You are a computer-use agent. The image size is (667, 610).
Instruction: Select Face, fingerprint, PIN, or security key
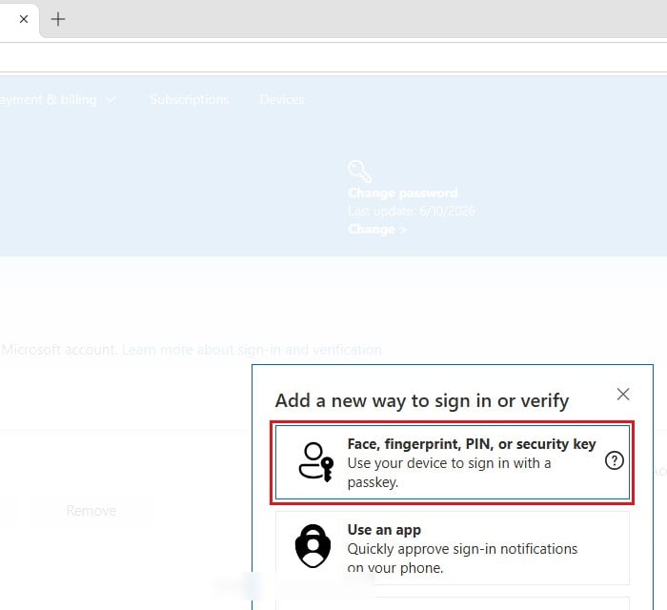pos(453,462)
